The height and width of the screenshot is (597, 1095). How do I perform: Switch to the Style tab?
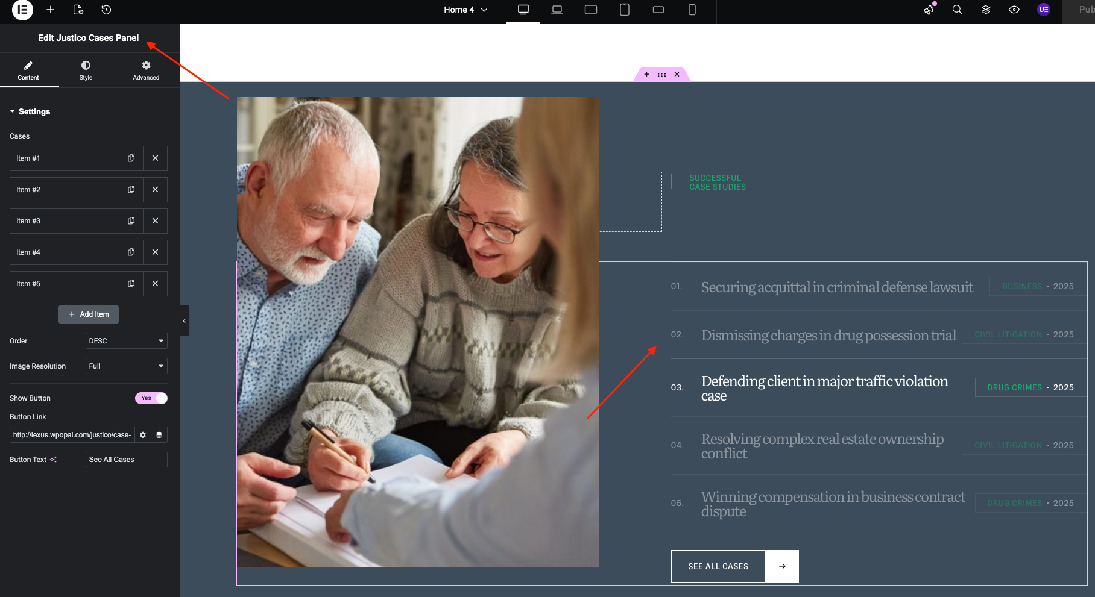tap(86, 70)
